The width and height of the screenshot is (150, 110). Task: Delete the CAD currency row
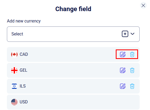[x=132, y=54]
